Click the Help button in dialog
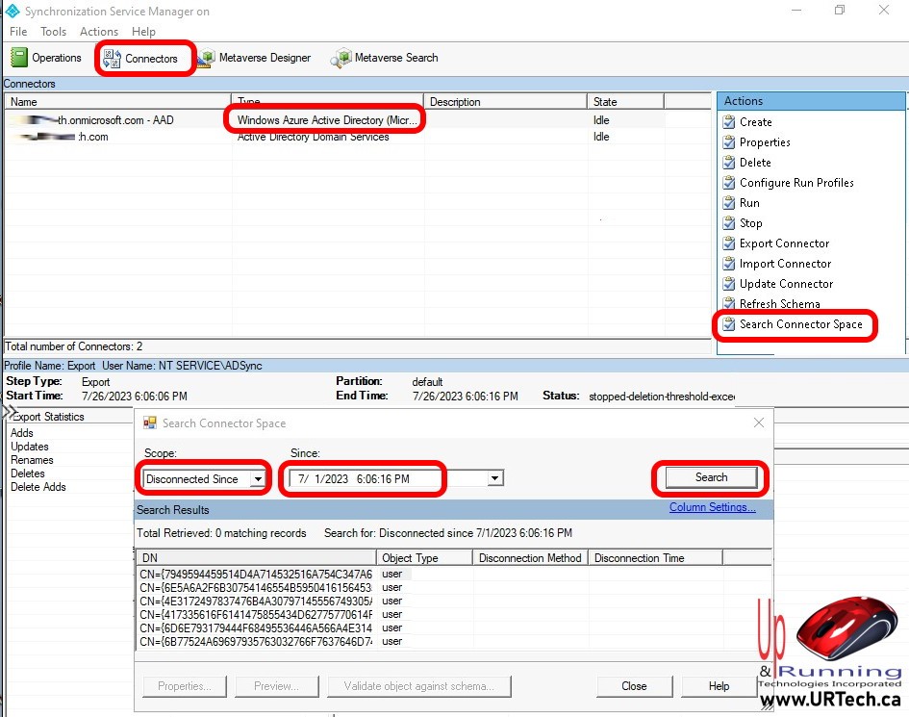This screenshot has height=717, width=909. (719, 686)
